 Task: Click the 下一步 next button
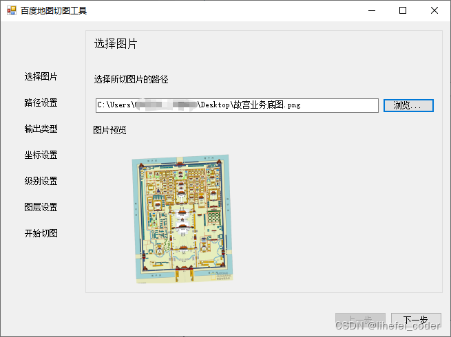click(x=416, y=320)
